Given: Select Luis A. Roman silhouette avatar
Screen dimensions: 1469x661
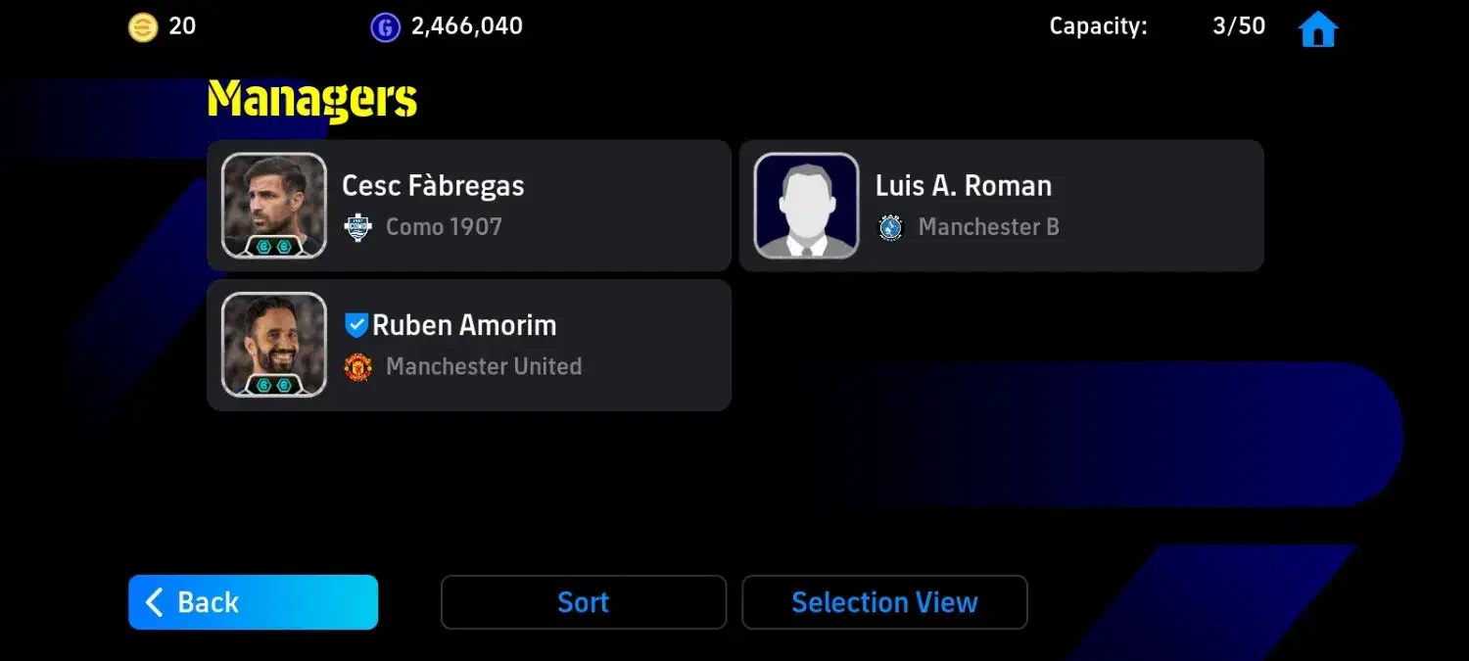Looking at the screenshot, I should click(x=807, y=206).
